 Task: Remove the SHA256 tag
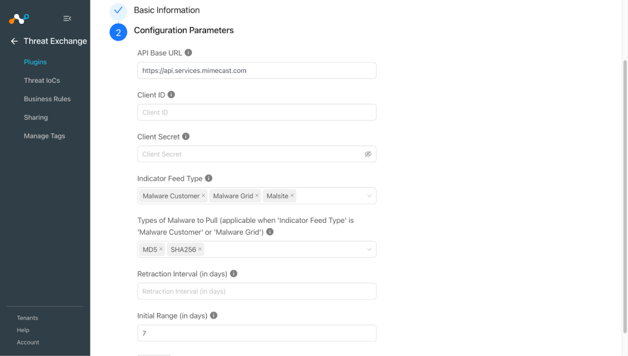click(x=200, y=249)
